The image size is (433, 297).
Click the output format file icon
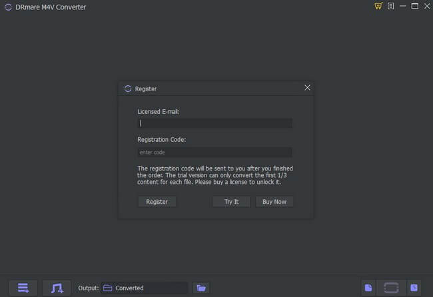(x=368, y=288)
